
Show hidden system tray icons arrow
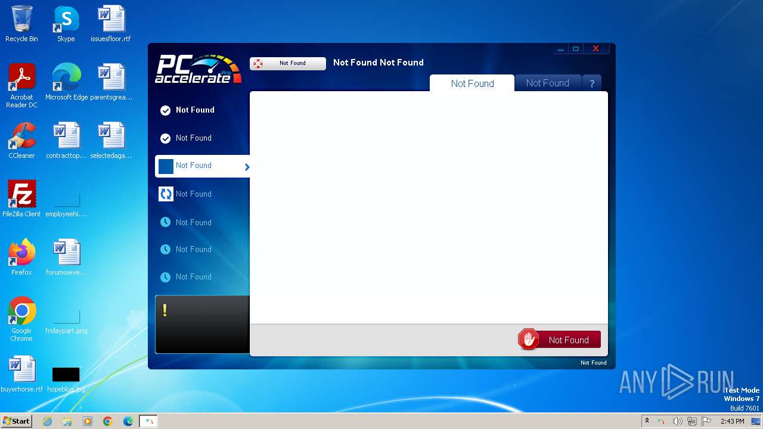pos(647,421)
